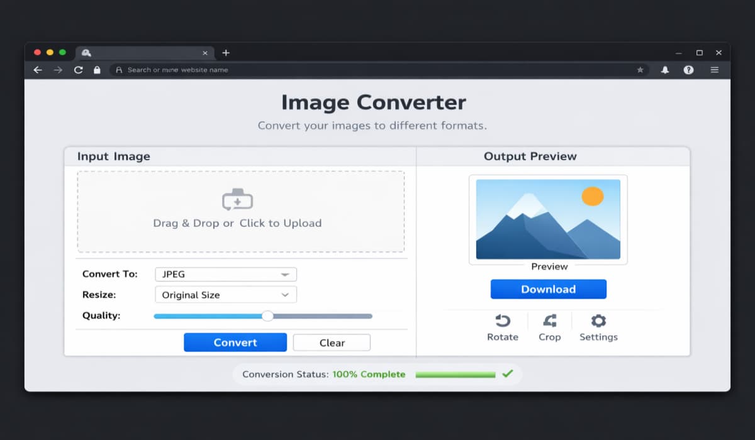Adjust the Quality slider handle

(x=267, y=316)
